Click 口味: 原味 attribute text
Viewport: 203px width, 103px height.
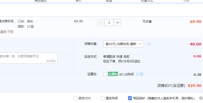coord(25,21)
